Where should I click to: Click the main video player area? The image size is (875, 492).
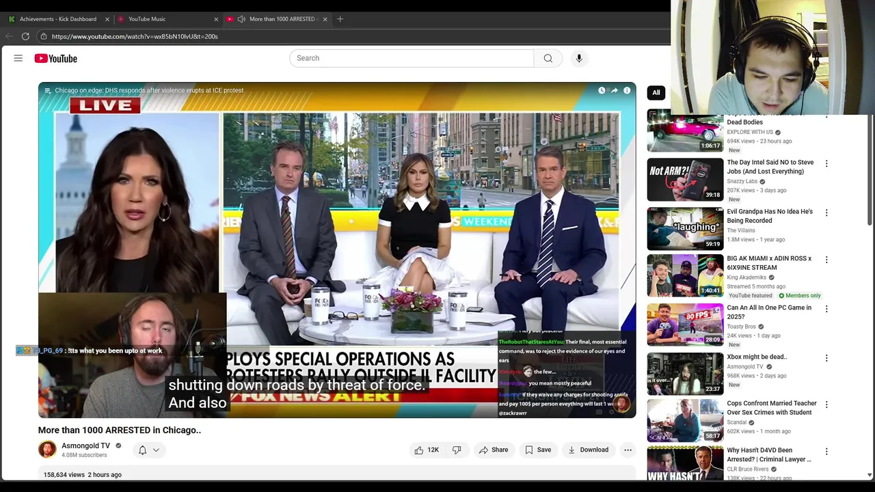click(x=337, y=249)
